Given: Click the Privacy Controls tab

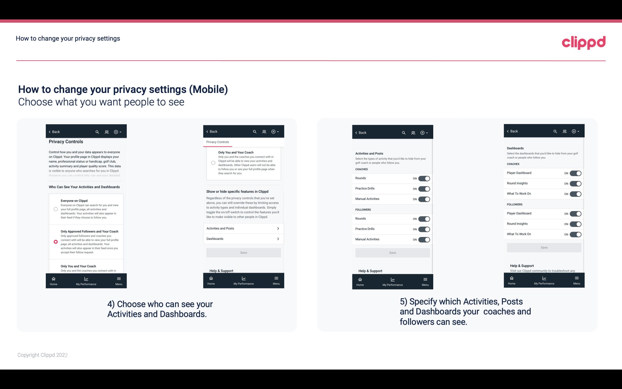Looking at the screenshot, I should click(218, 142).
